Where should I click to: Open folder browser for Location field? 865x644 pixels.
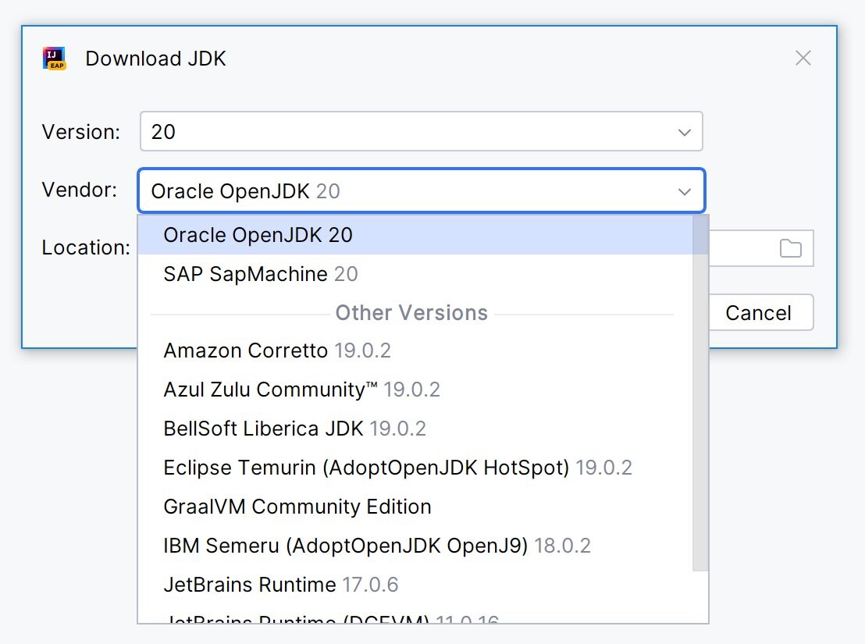tap(790, 248)
